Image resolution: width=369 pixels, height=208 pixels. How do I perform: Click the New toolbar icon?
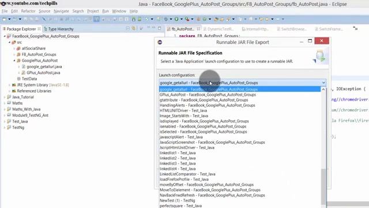pyautogui.click(x=4, y=19)
